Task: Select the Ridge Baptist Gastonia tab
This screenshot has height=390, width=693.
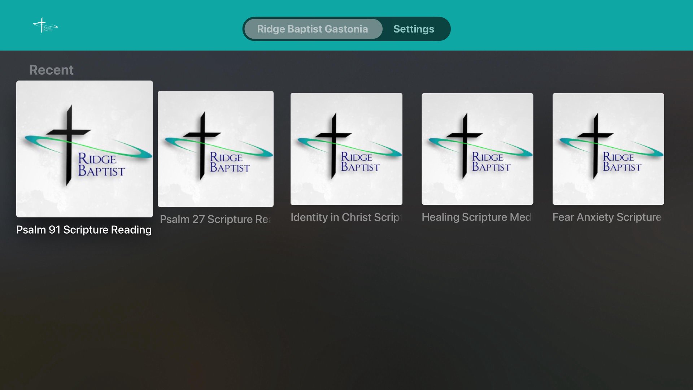Action: tap(313, 29)
